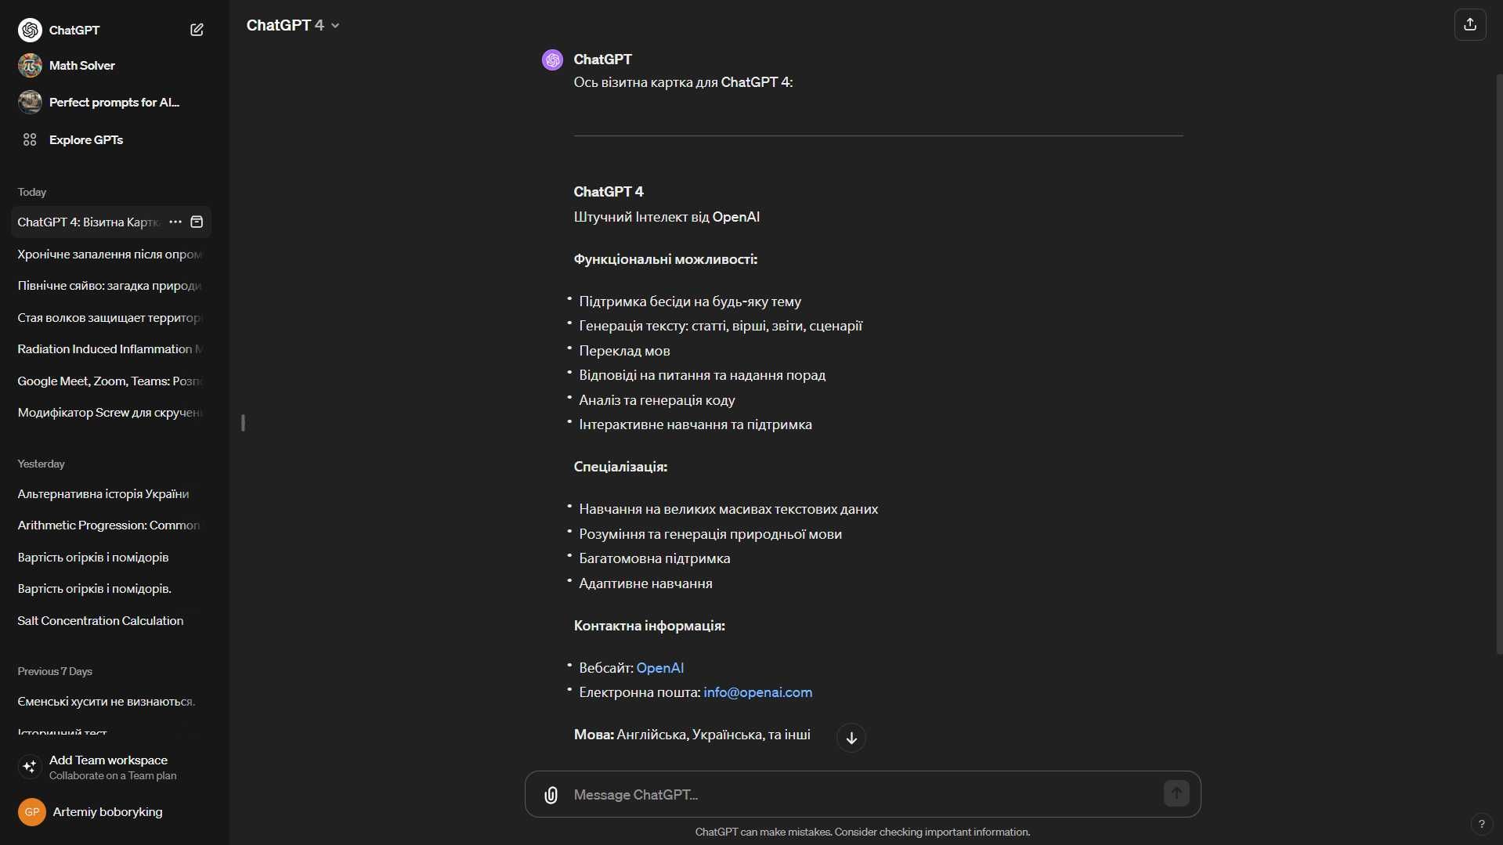The width and height of the screenshot is (1503, 845).
Task: Click text Штучний Інтелект від OpenAI
Action: [667, 217]
